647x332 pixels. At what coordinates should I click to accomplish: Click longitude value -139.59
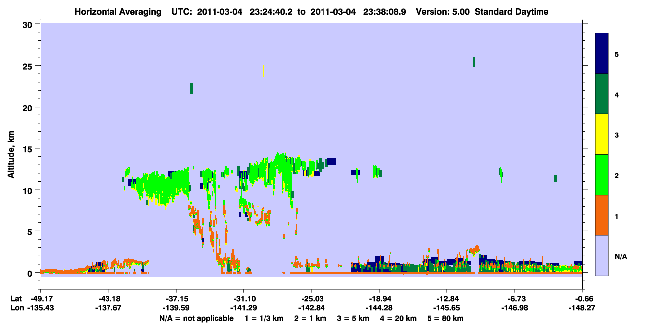coord(176,308)
